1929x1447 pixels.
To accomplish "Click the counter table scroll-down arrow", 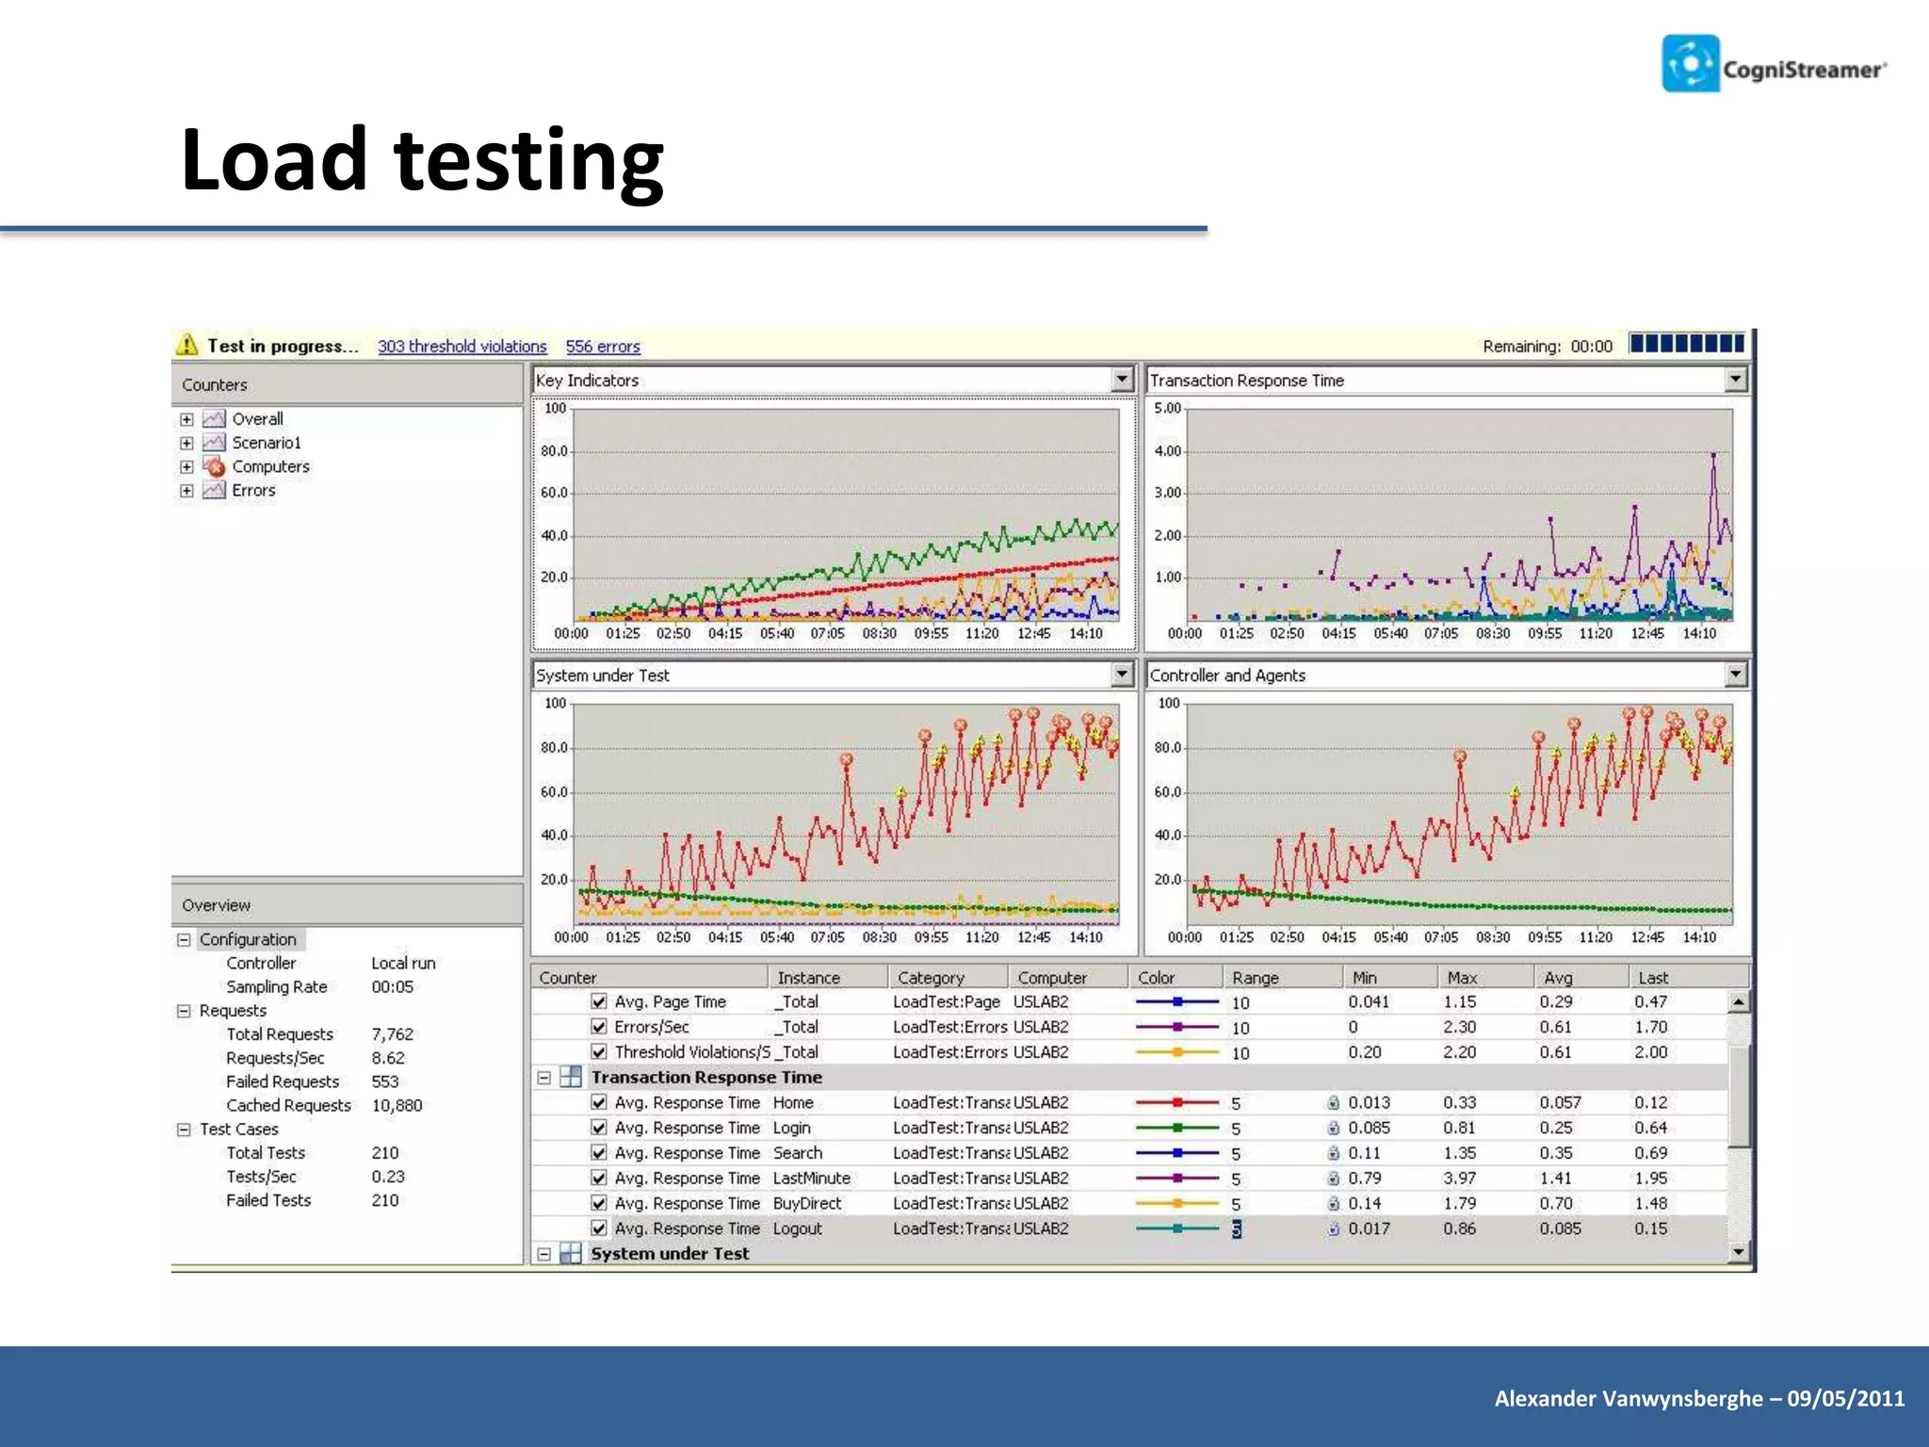I will click(1739, 1252).
